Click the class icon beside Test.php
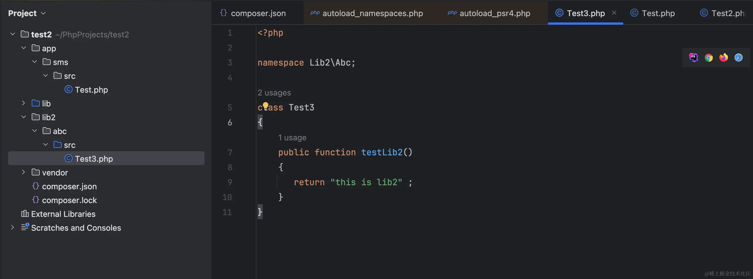 pyautogui.click(x=68, y=89)
